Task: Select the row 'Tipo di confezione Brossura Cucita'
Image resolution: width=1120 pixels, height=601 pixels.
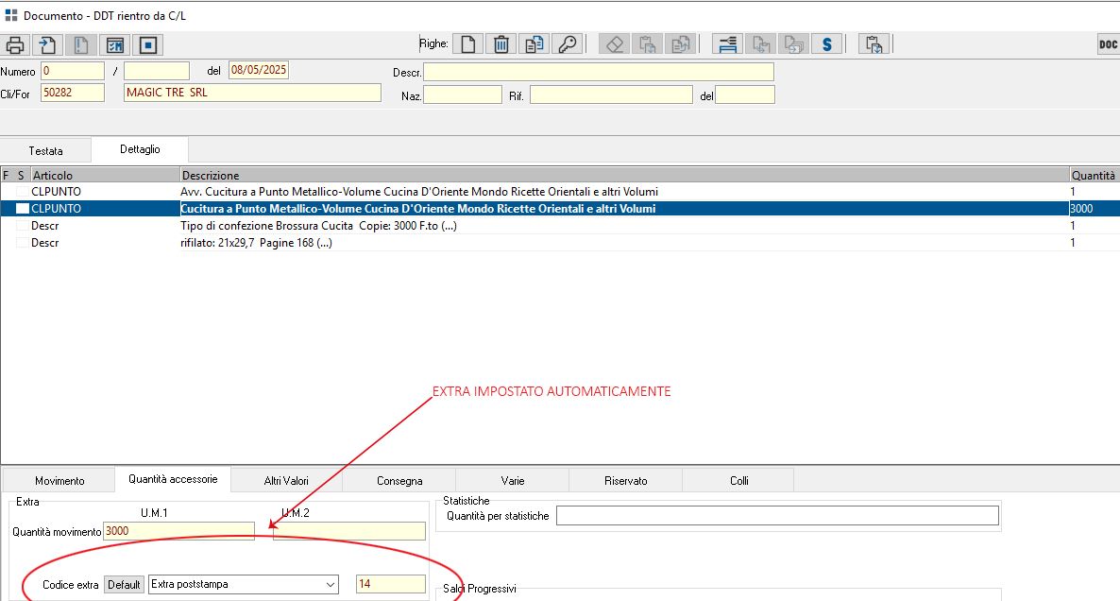Action: [x=560, y=226]
